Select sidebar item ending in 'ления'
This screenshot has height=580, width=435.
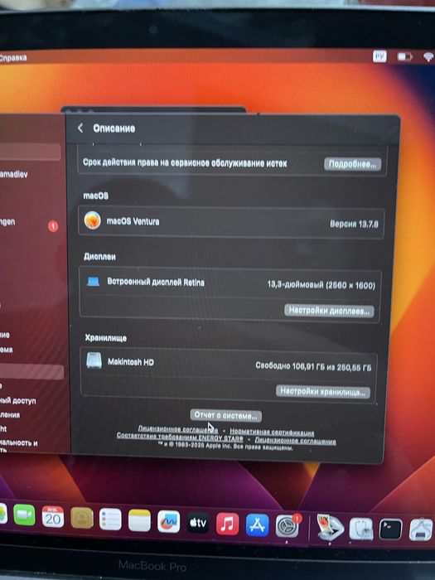click(10, 415)
